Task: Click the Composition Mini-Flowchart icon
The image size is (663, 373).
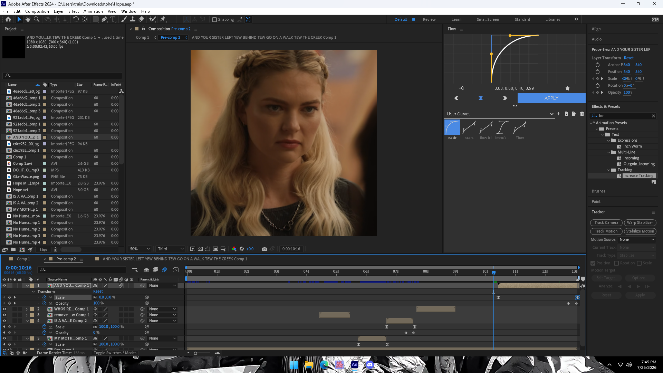Action: click(135, 270)
